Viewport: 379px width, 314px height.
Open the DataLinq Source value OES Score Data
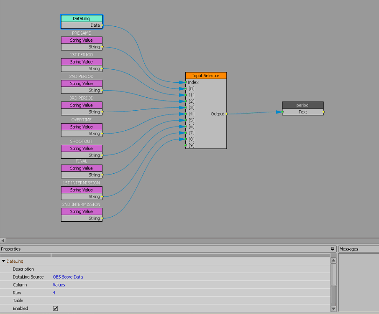coord(68,277)
